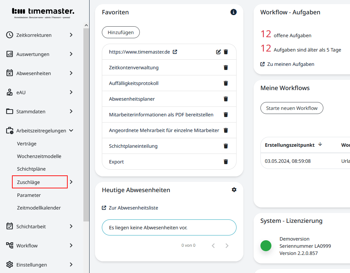350x273 pixels.
Task: Click the external link icon next to Zu meinen Aufgaben
Action: click(x=262, y=64)
